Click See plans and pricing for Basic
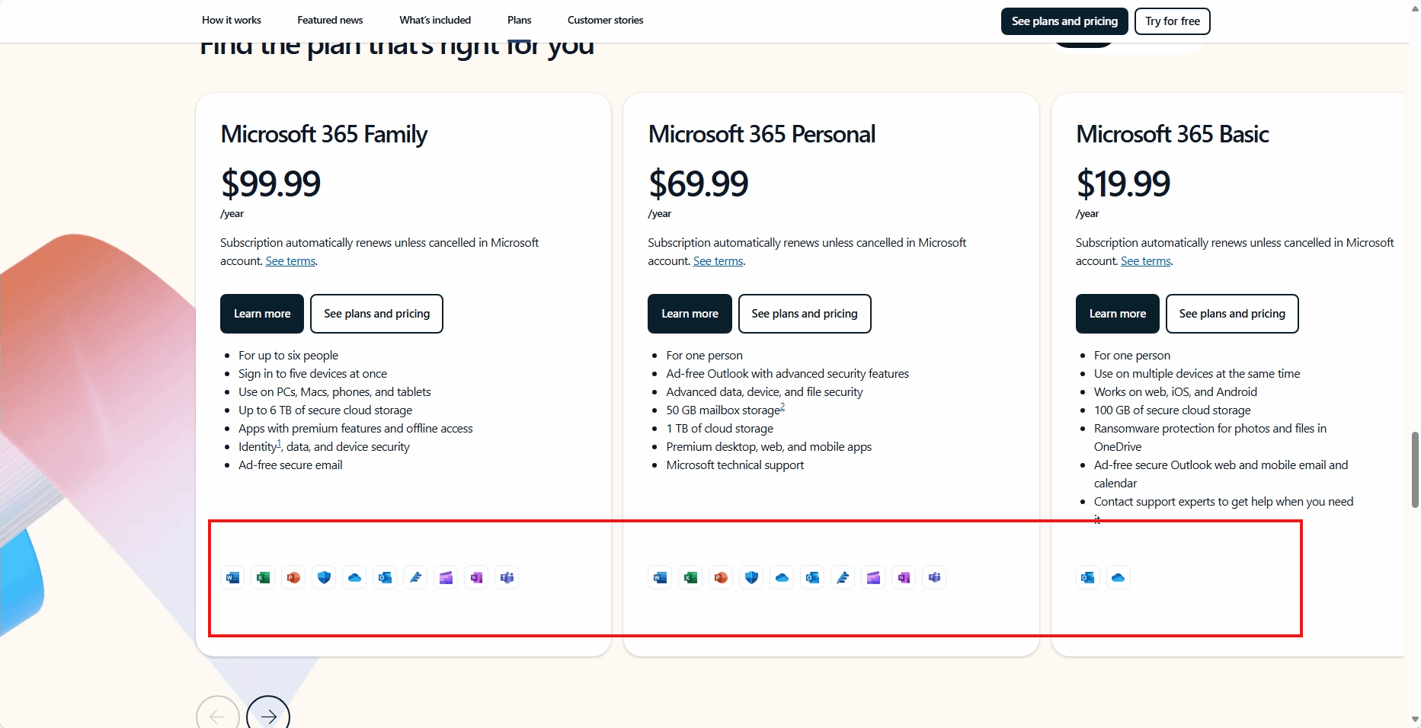The width and height of the screenshot is (1421, 728). click(1232, 314)
